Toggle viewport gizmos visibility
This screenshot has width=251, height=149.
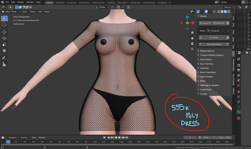click(x=198, y=12)
